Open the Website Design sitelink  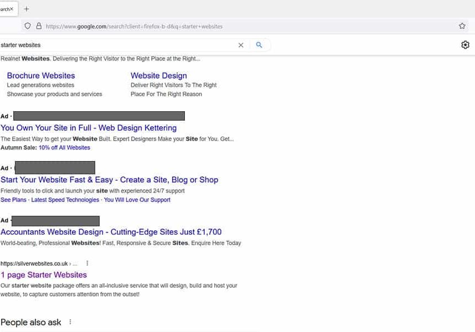159,75
